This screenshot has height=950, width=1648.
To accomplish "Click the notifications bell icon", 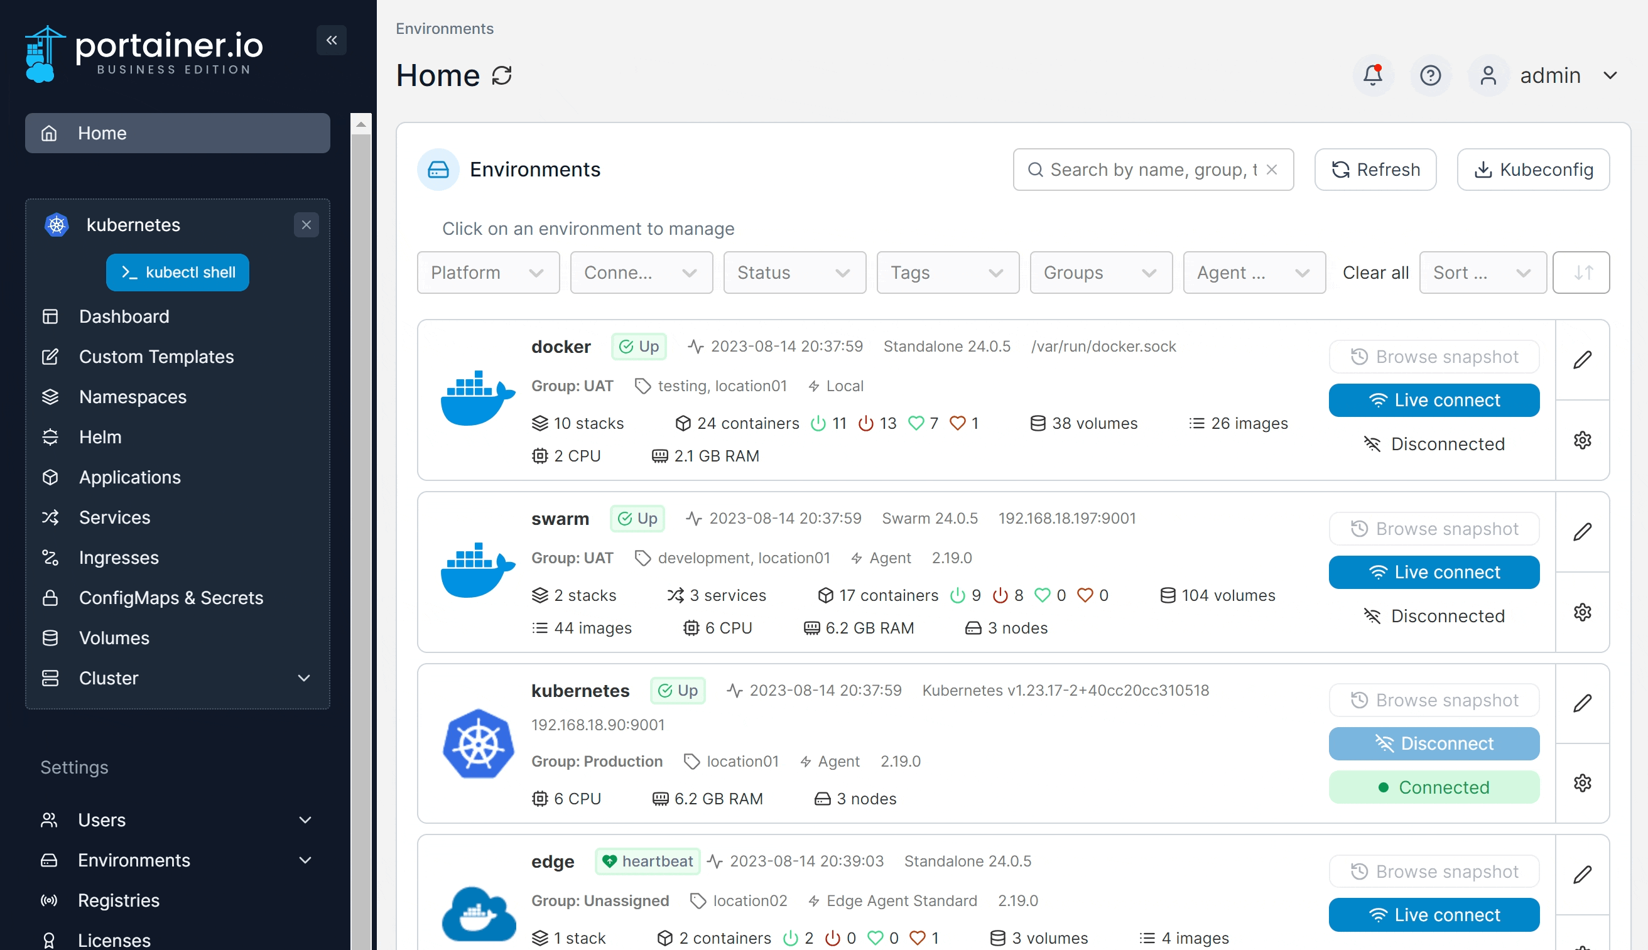I will (1373, 76).
